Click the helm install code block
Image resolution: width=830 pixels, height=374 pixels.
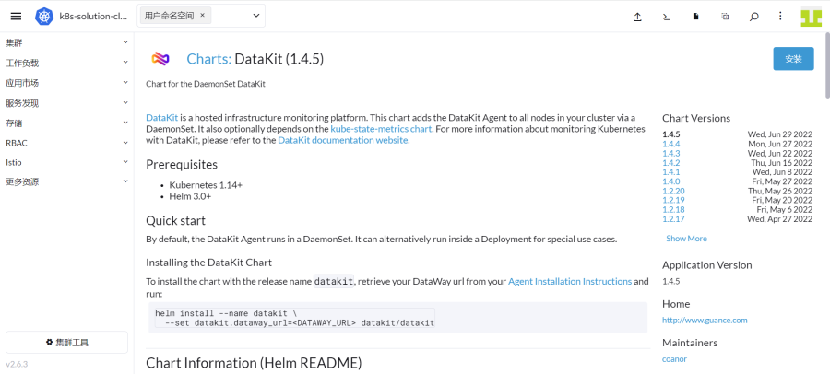(x=398, y=318)
